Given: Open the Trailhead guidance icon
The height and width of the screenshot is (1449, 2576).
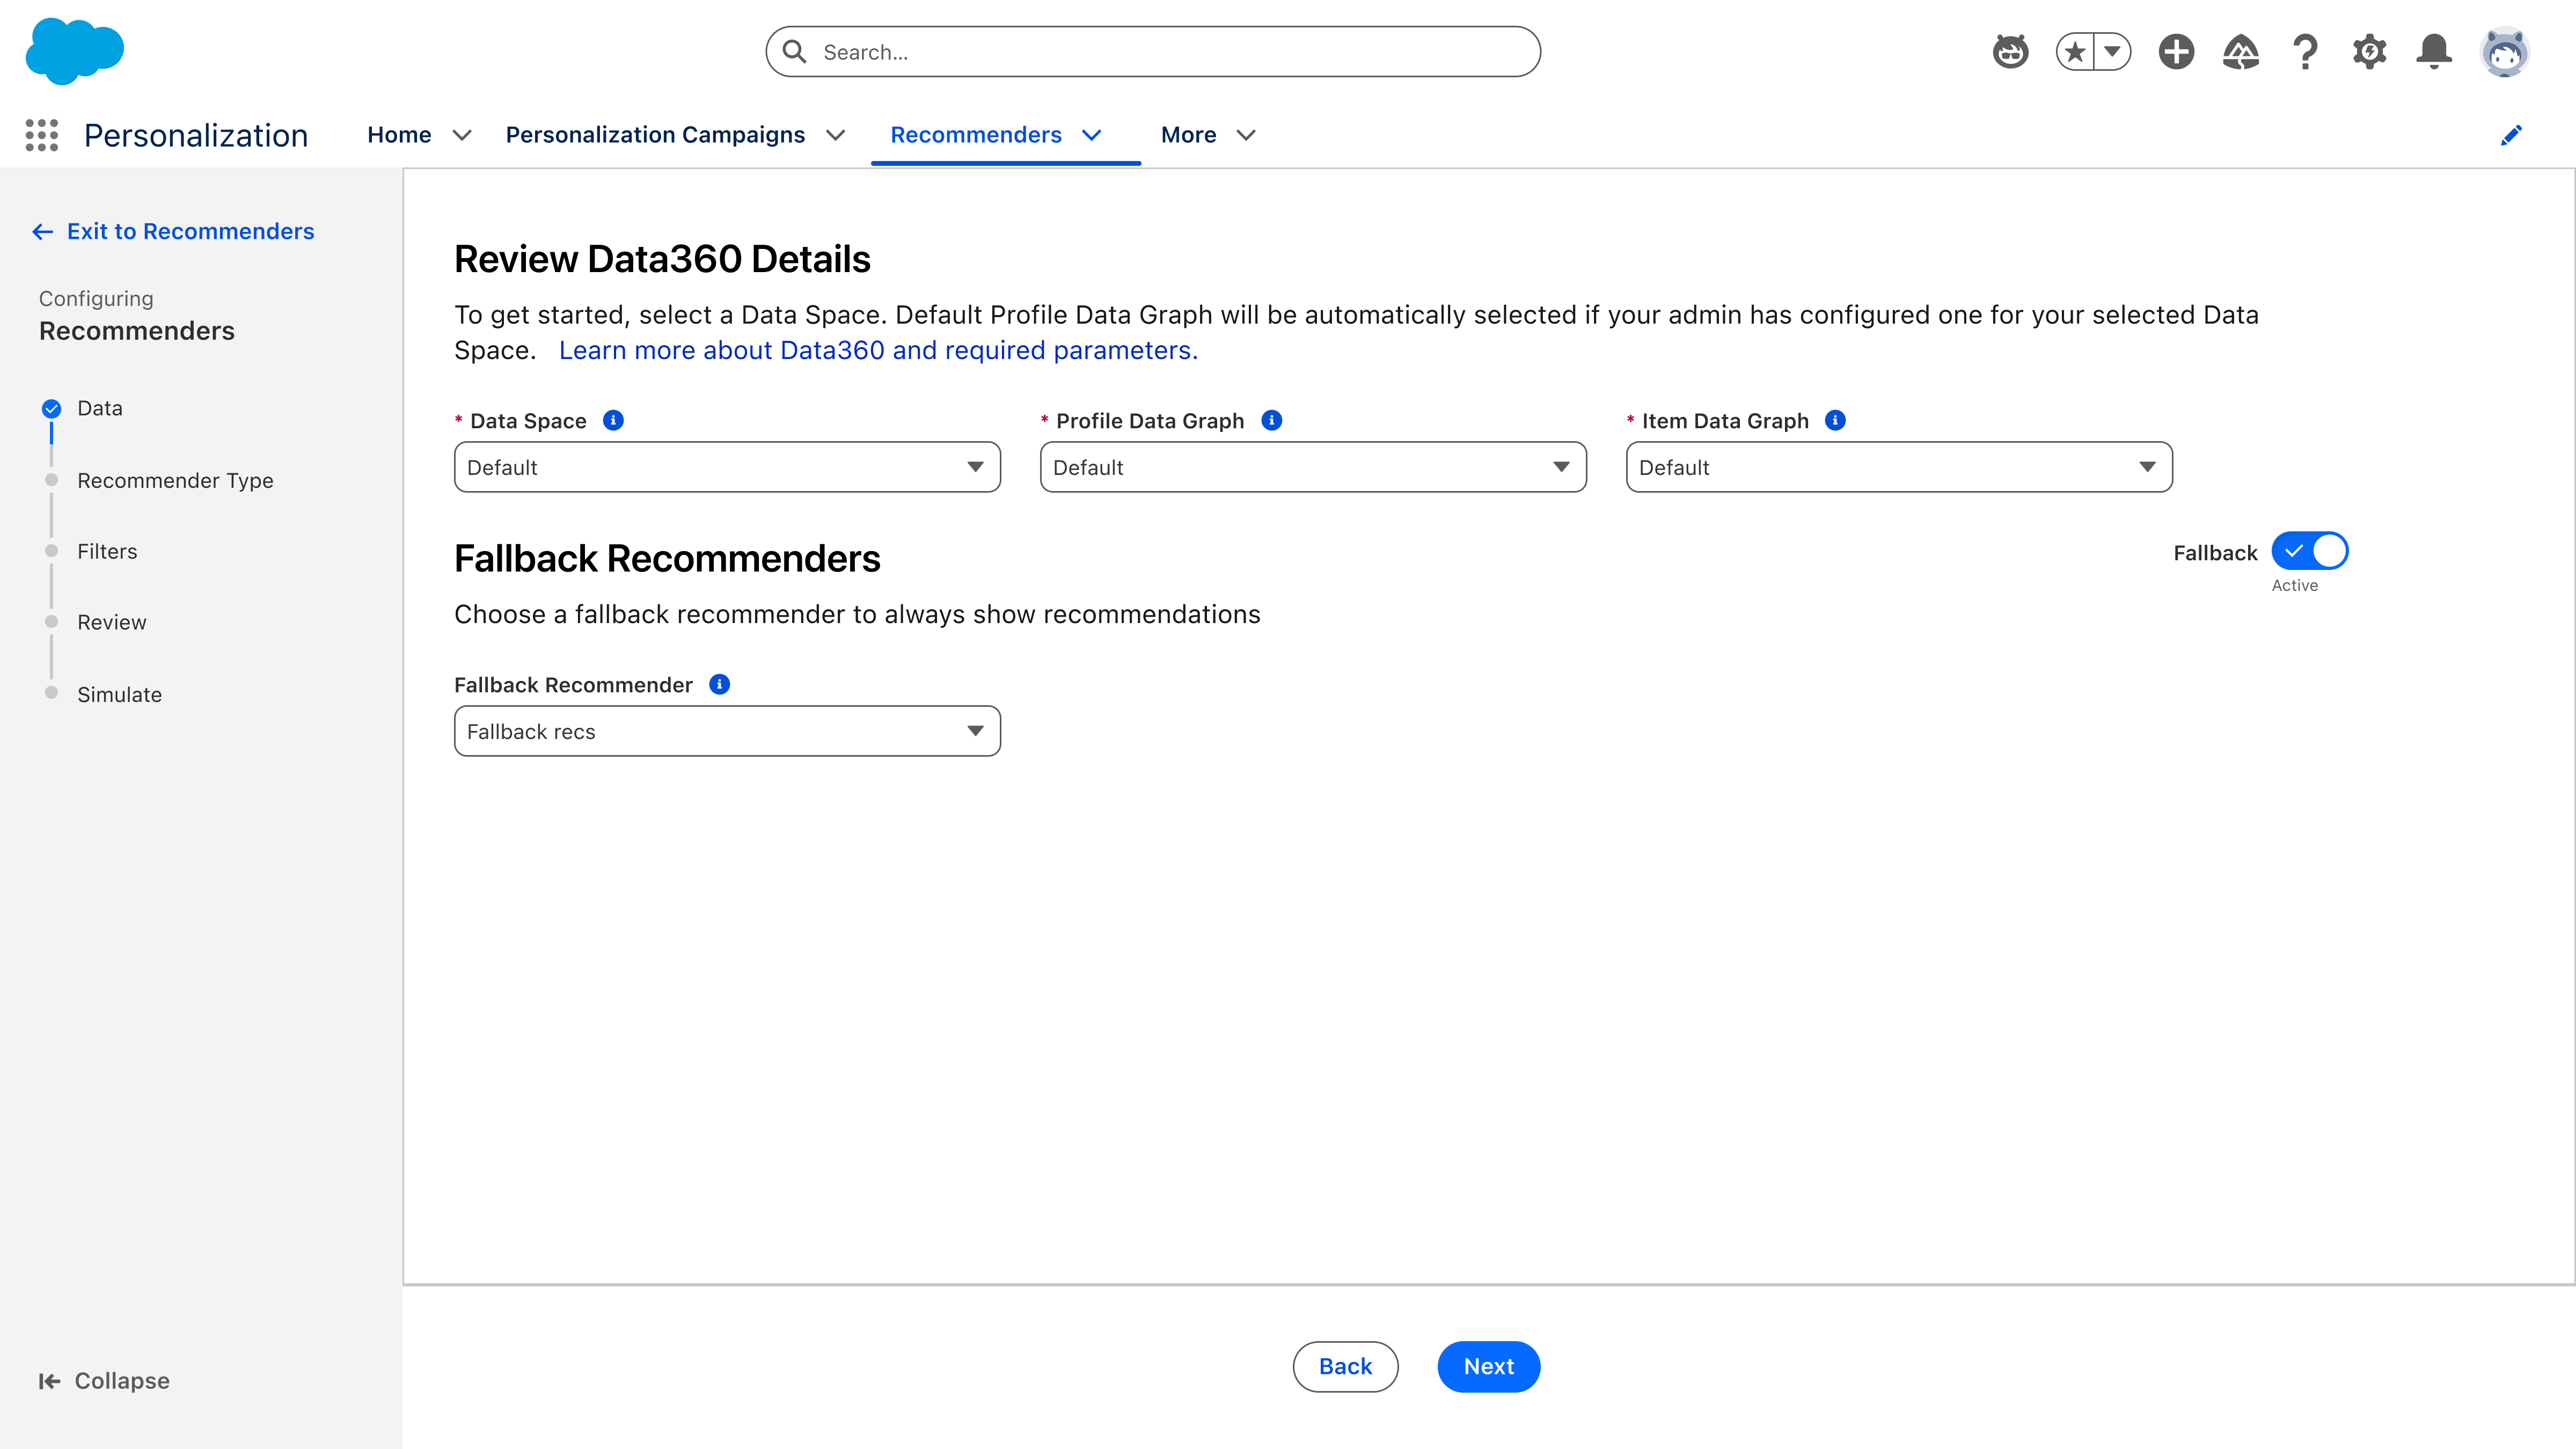Looking at the screenshot, I should [2241, 52].
